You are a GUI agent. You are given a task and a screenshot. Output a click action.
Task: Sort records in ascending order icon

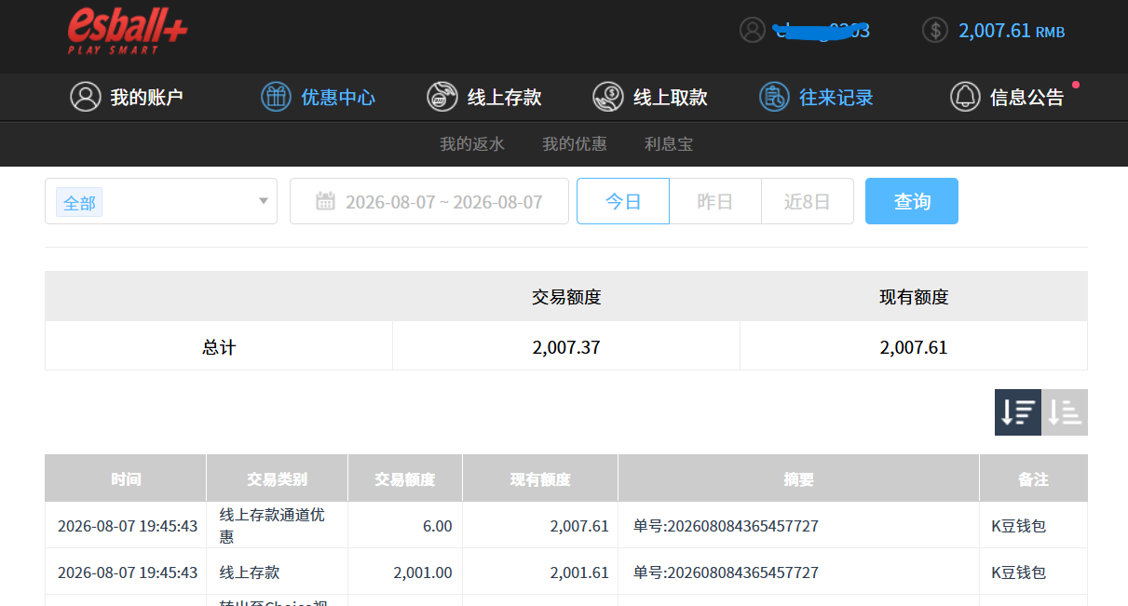coord(1065,412)
